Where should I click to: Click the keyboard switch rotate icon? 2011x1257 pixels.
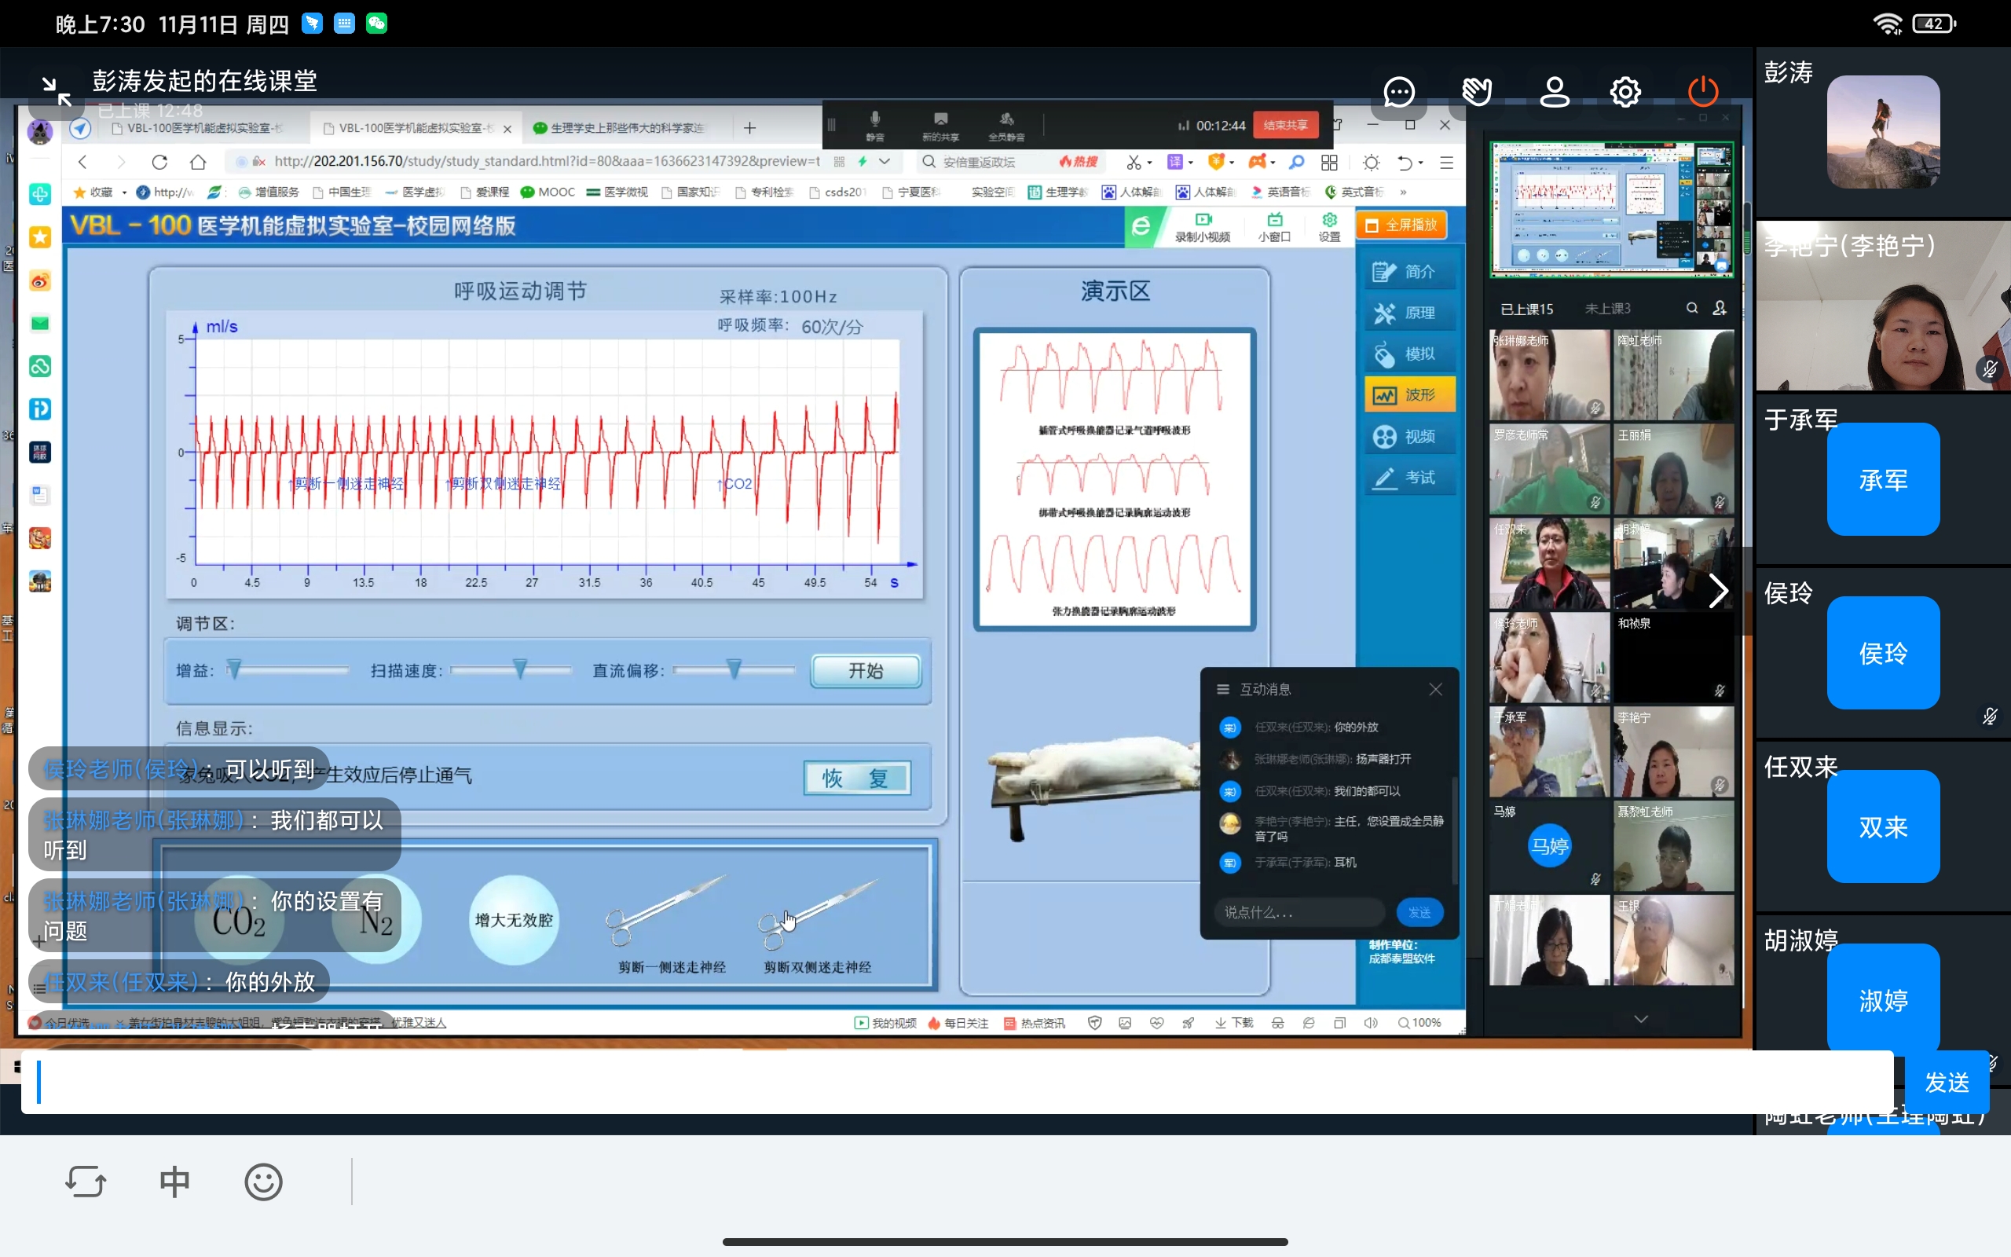click(x=86, y=1182)
